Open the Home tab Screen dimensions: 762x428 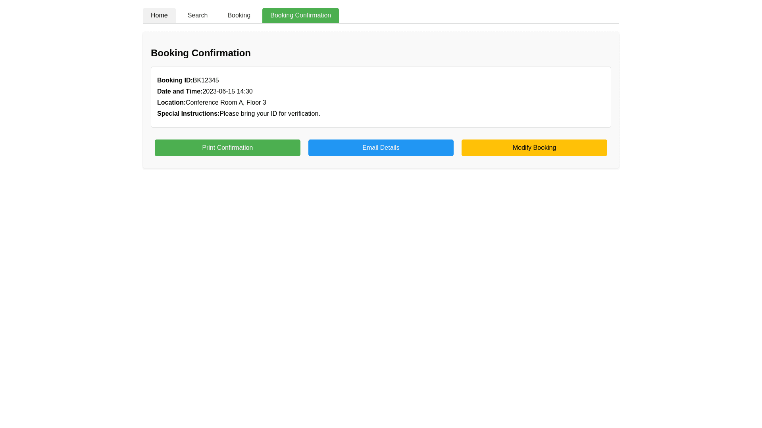tap(159, 15)
